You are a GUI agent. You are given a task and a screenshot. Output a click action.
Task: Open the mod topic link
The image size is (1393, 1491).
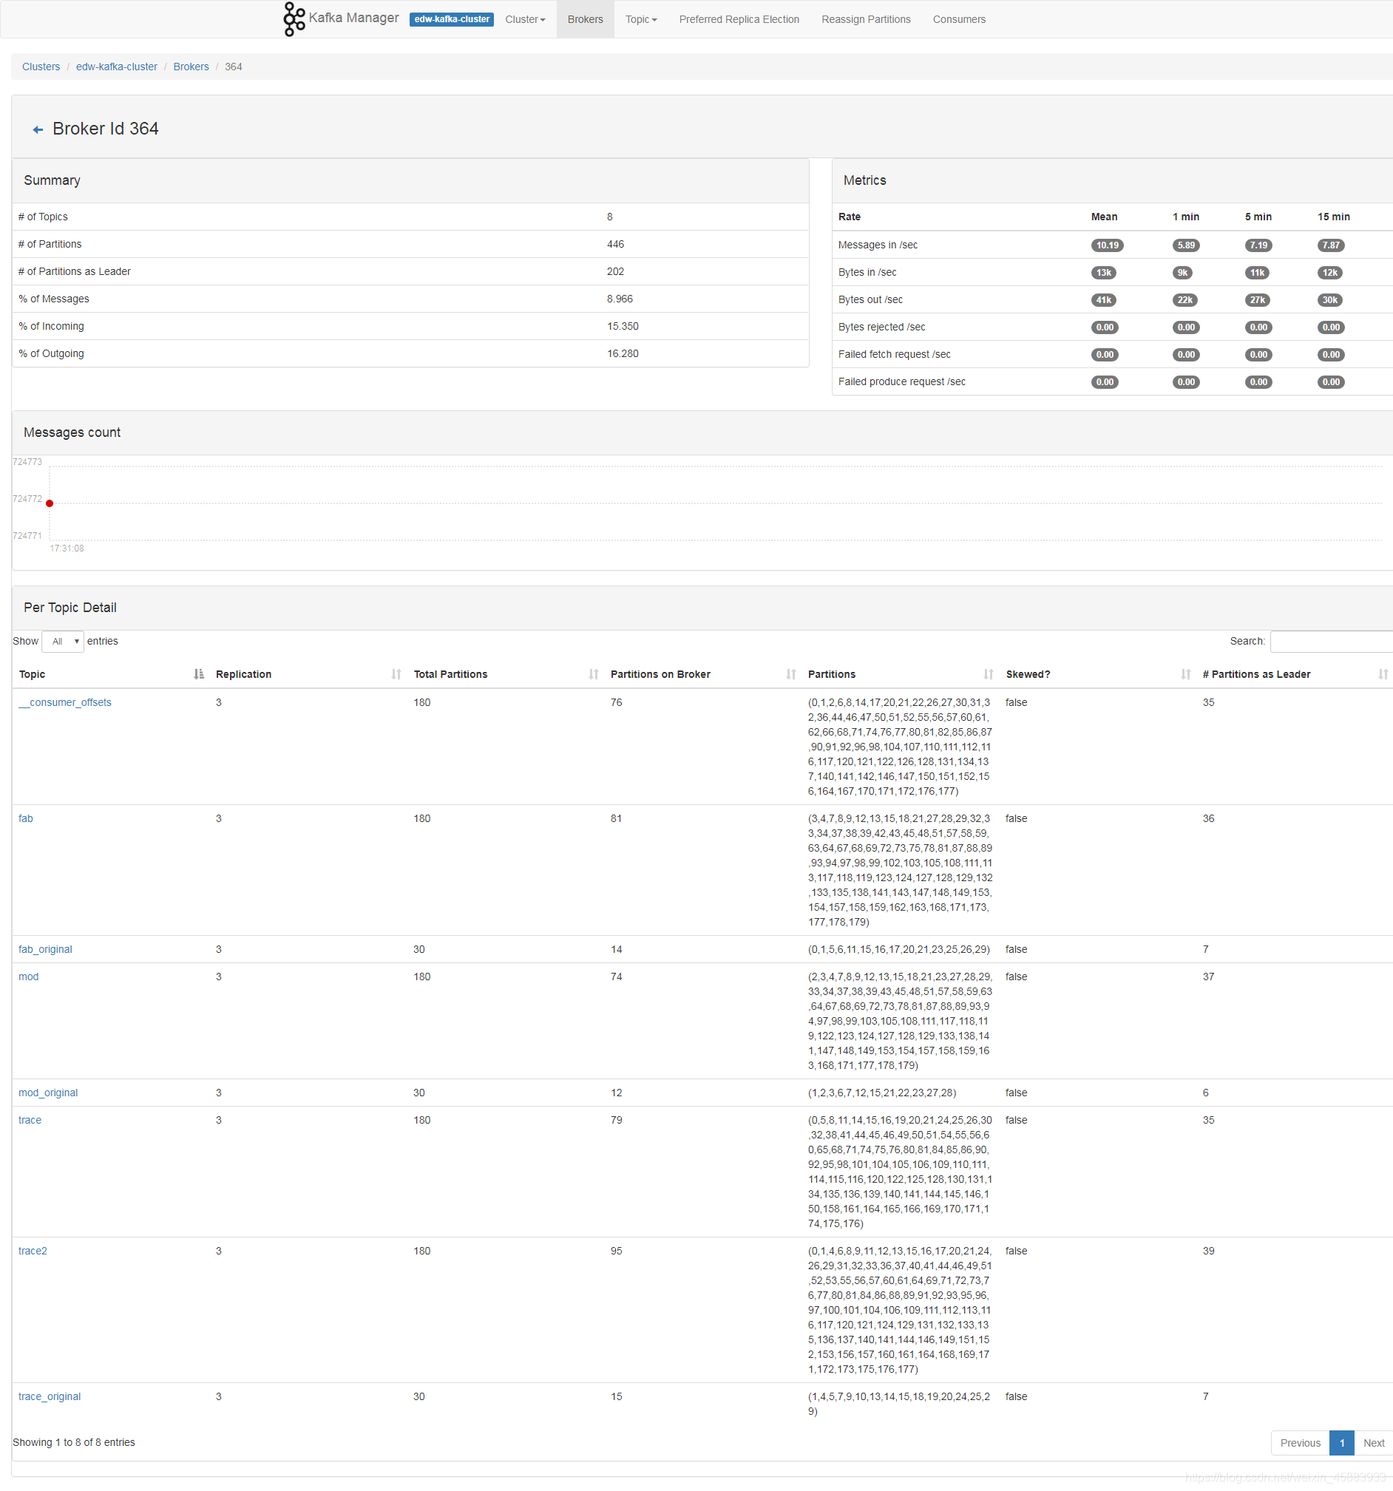29,977
